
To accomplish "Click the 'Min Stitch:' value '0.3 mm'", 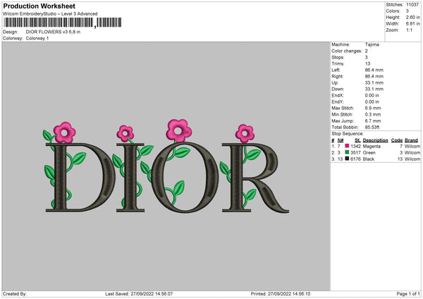I will tap(373, 114).
